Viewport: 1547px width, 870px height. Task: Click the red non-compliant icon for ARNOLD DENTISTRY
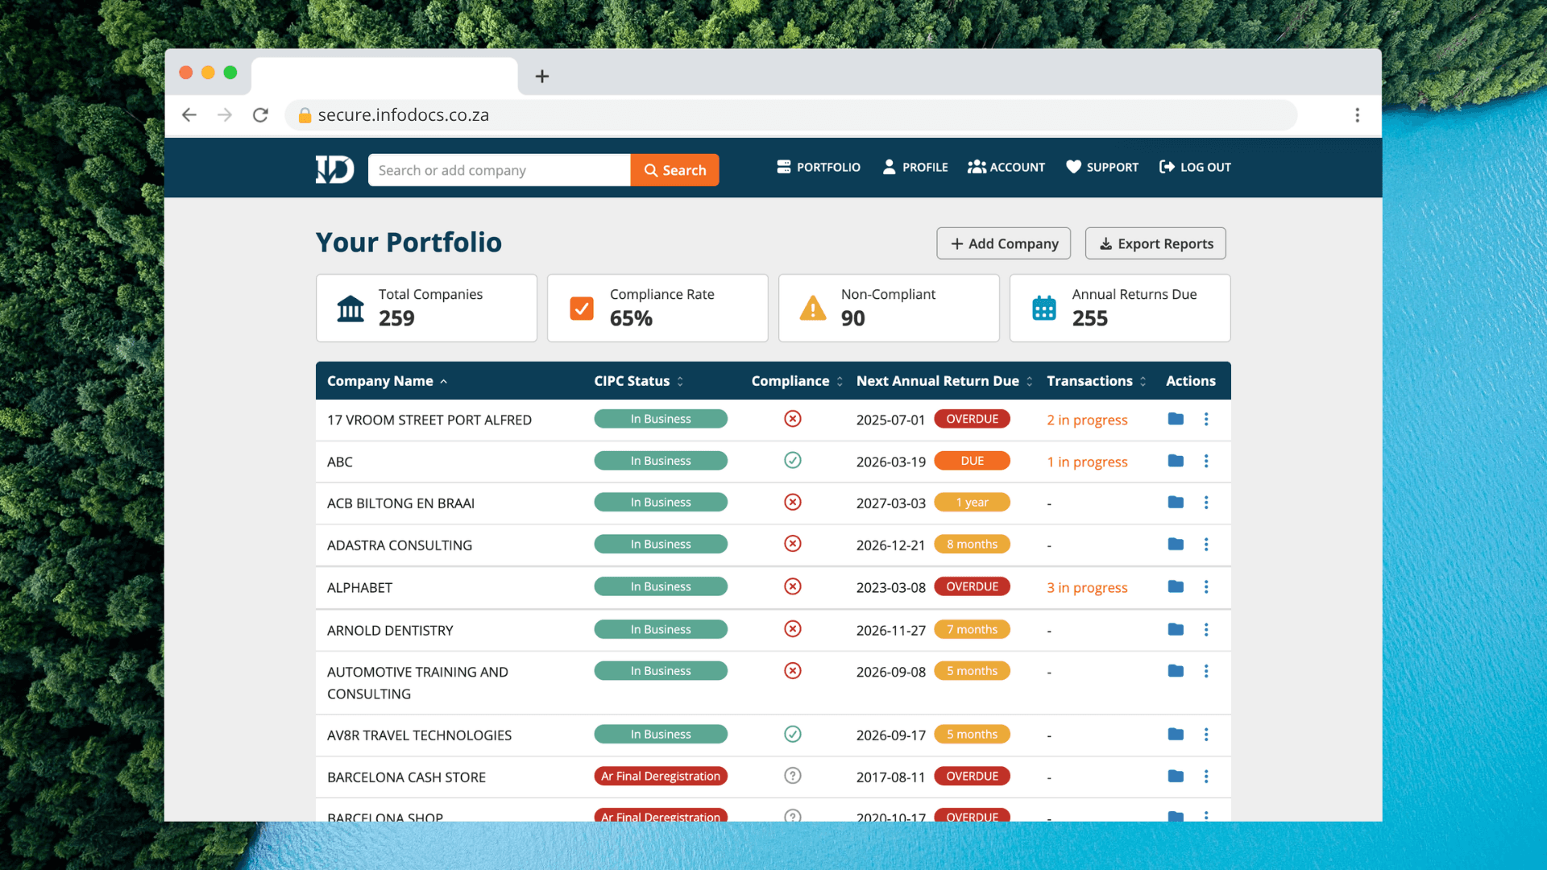(793, 629)
